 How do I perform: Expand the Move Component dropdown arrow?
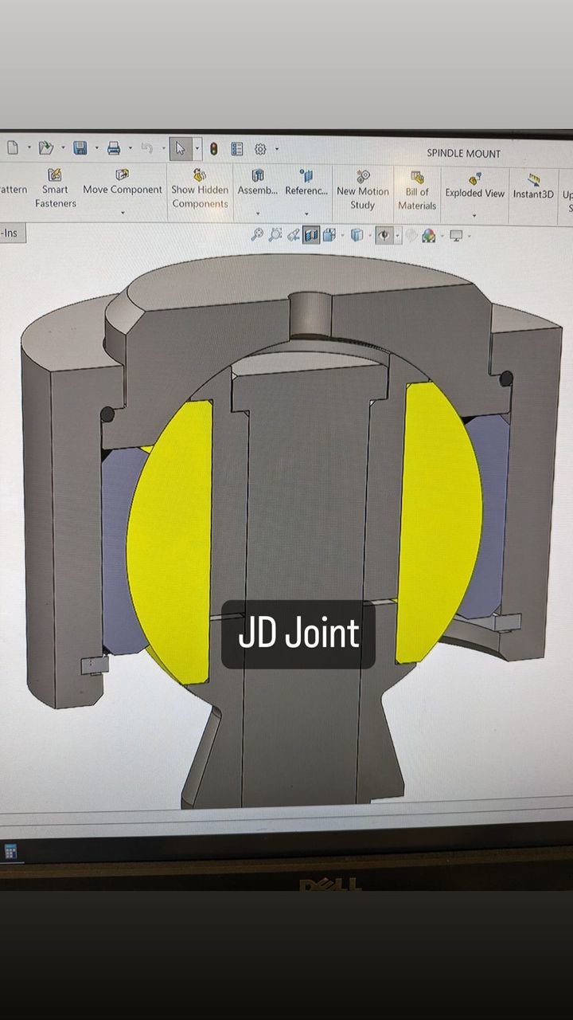tap(123, 213)
